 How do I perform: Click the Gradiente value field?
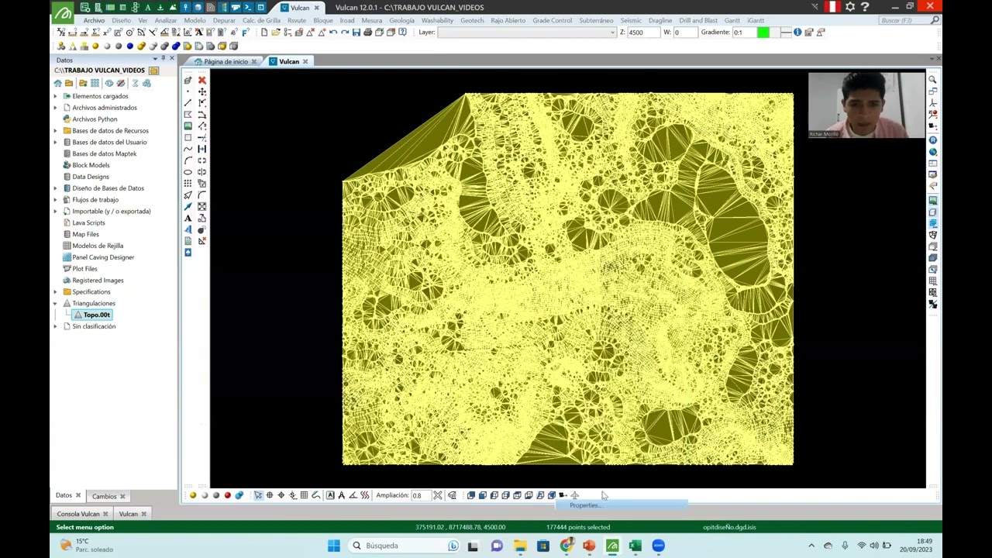pyautogui.click(x=744, y=33)
